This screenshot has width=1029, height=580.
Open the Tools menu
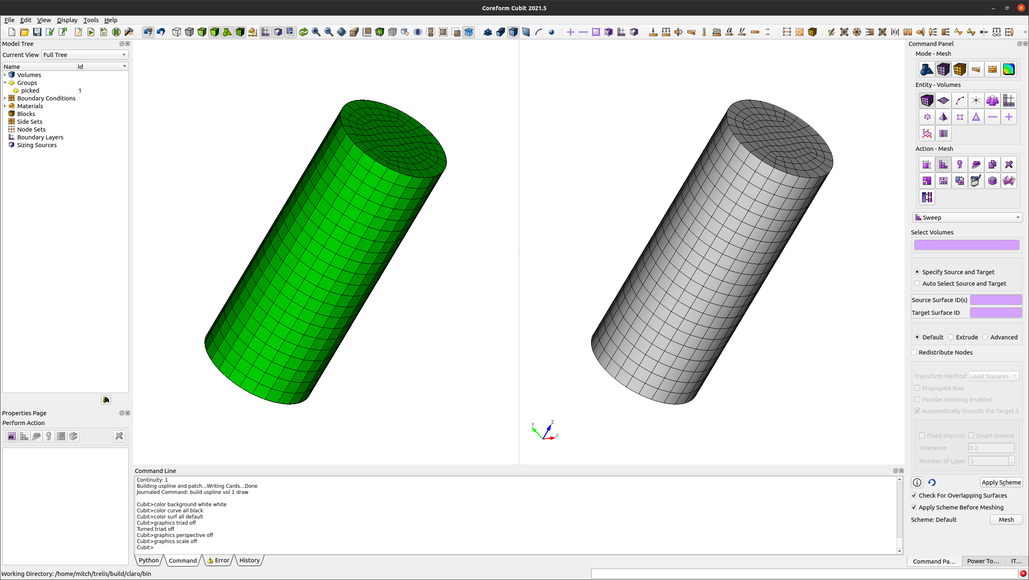click(91, 20)
